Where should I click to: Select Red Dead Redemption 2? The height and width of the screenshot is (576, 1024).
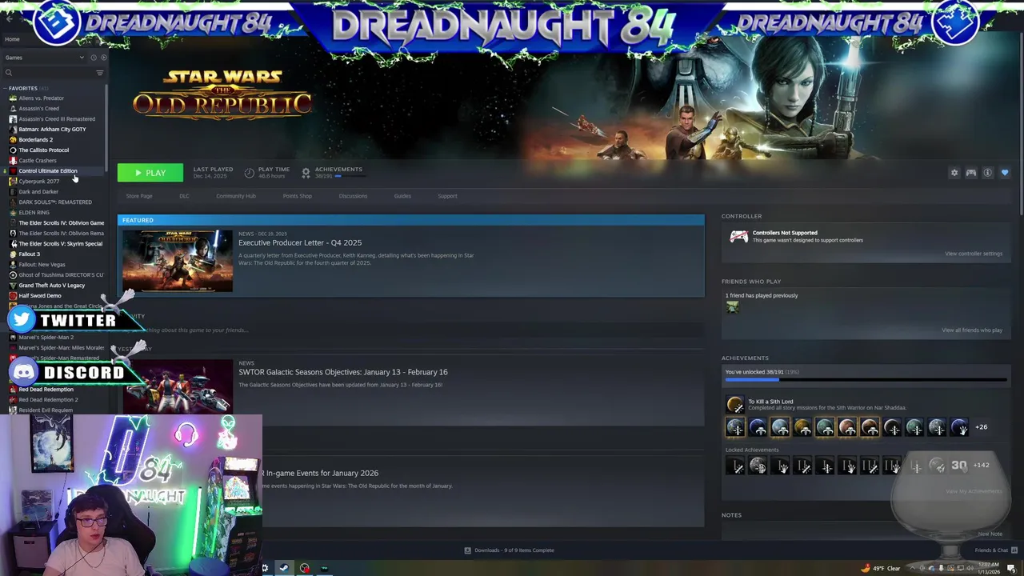coord(48,400)
